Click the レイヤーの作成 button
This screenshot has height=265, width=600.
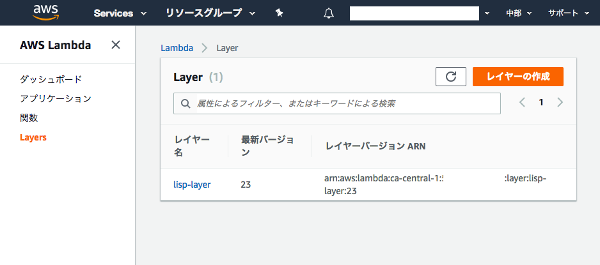coord(518,77)
